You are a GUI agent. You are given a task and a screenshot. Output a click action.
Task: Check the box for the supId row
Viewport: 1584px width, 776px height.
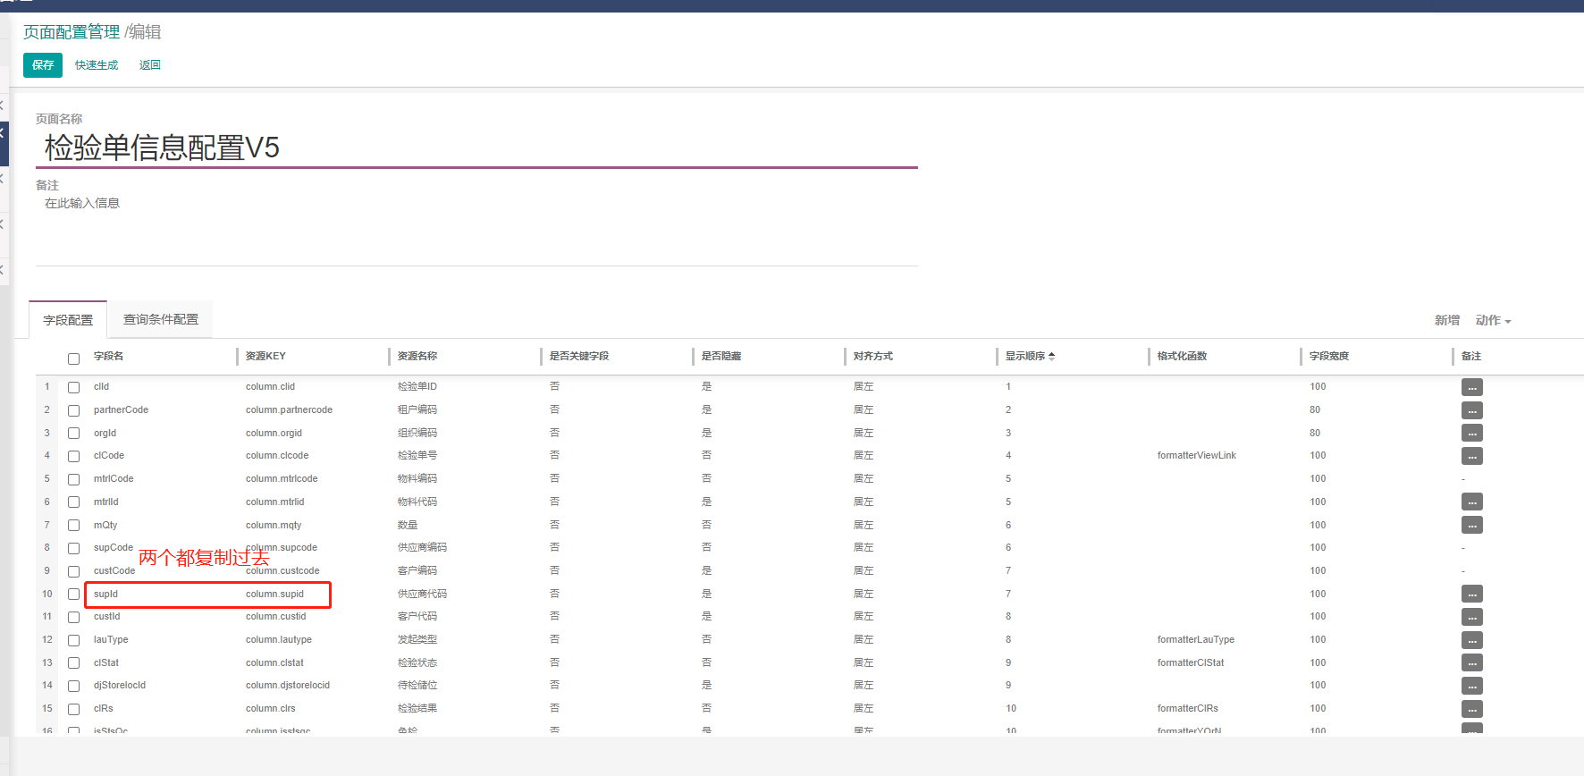[x=74, y=595]
